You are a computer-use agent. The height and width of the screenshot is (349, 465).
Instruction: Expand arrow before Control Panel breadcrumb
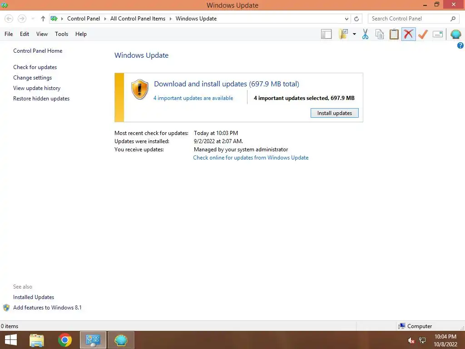click(x=62, y=19)
